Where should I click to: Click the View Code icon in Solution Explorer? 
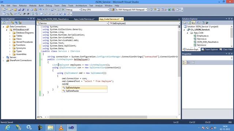(198, 23)
